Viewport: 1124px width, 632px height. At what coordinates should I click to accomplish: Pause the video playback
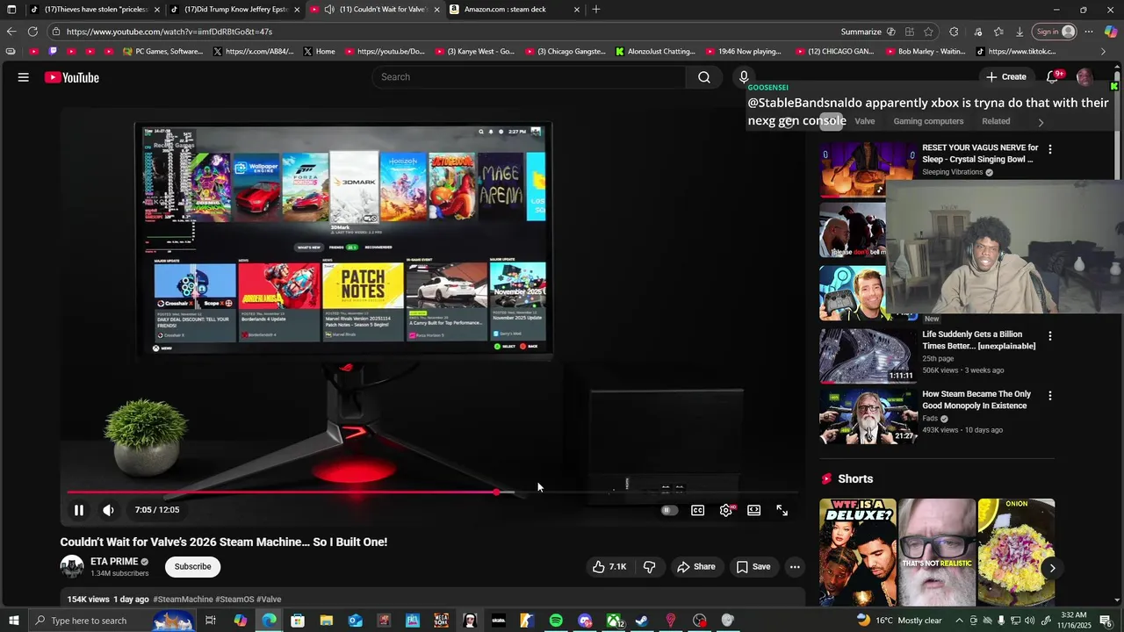(x=79, y=510)
